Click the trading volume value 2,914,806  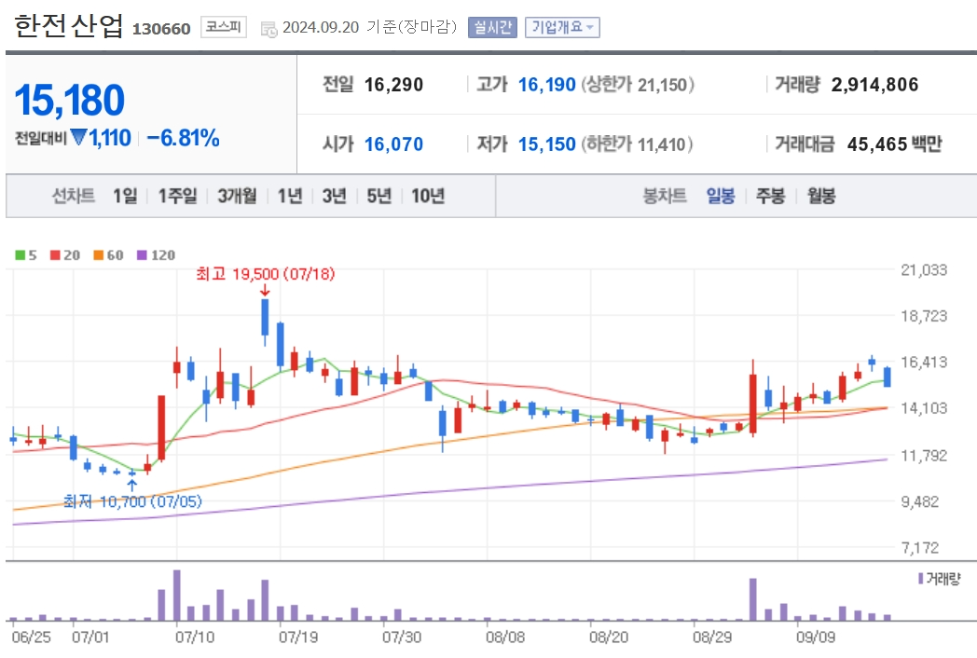874,85
